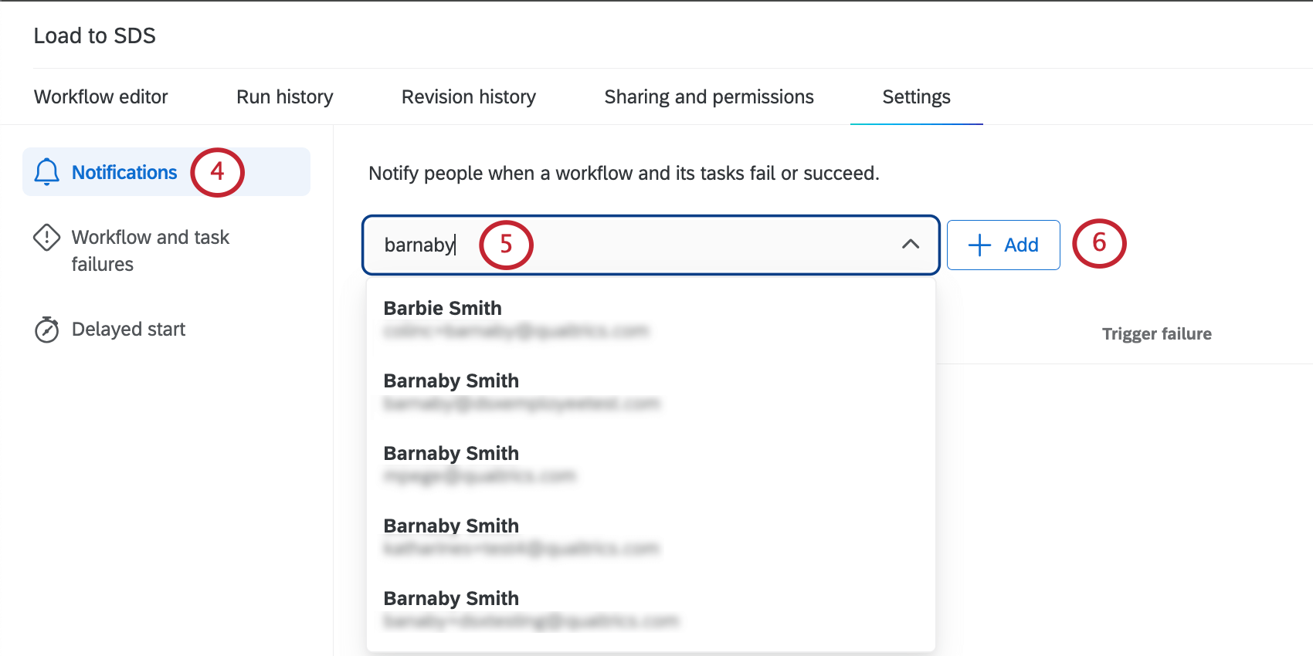Click the Notifications bell icon
Viewport: 1313px width, 656px height.
click(46, 171)
